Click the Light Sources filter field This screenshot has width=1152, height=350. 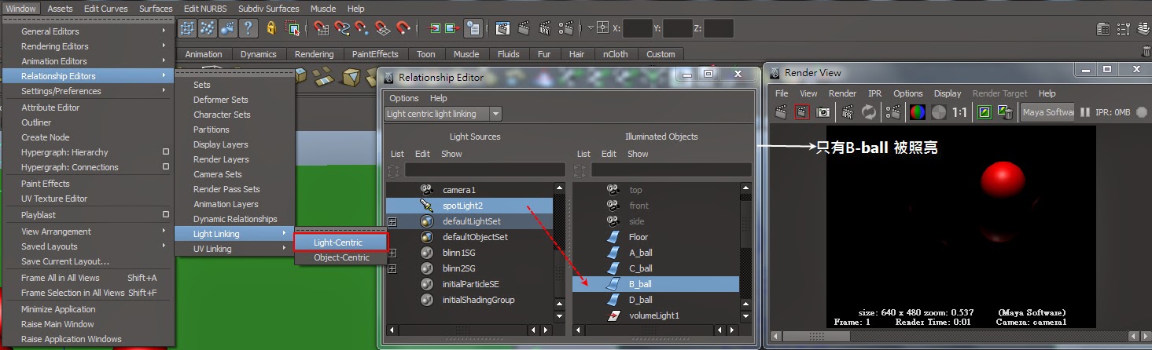coord(485,170)
